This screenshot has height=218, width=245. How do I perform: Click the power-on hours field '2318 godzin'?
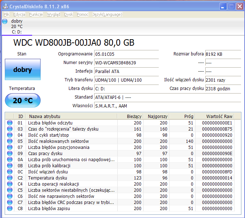click(x=223, y=88)
